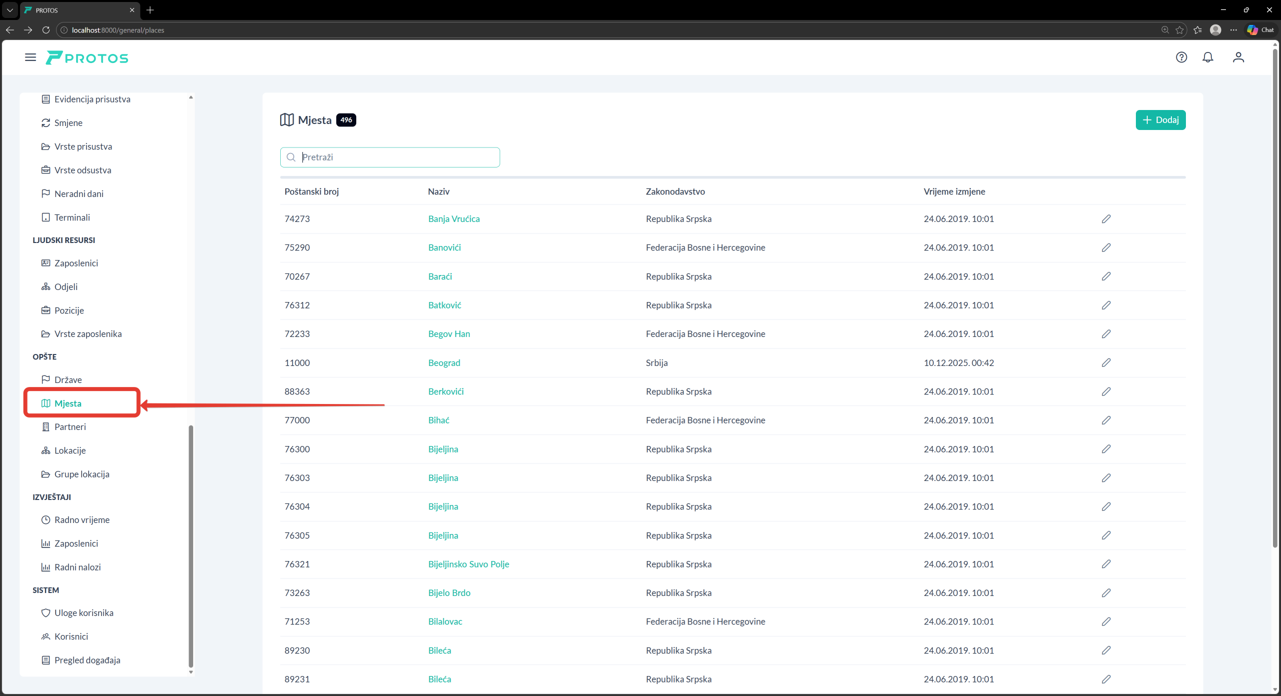Open the user profile icon
The height and width of the screenshot is (696, 1281).
click(1238, 57)
